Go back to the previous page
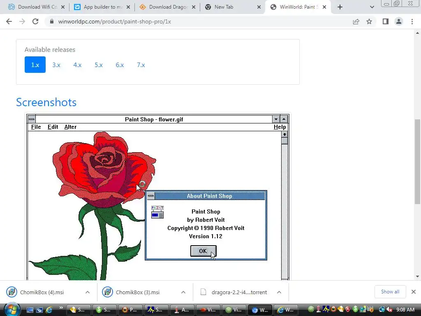Screen dimensions: 421x316 click(9, 21)
